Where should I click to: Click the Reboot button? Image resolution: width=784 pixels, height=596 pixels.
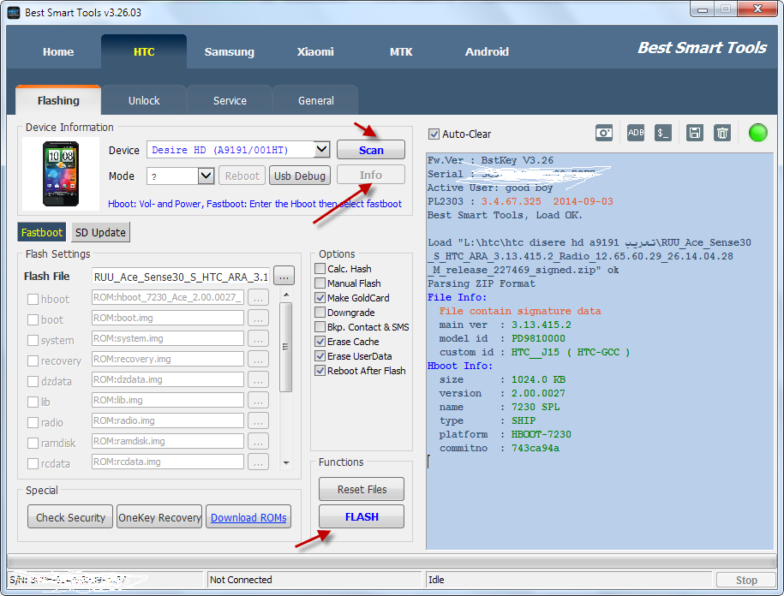242,176
